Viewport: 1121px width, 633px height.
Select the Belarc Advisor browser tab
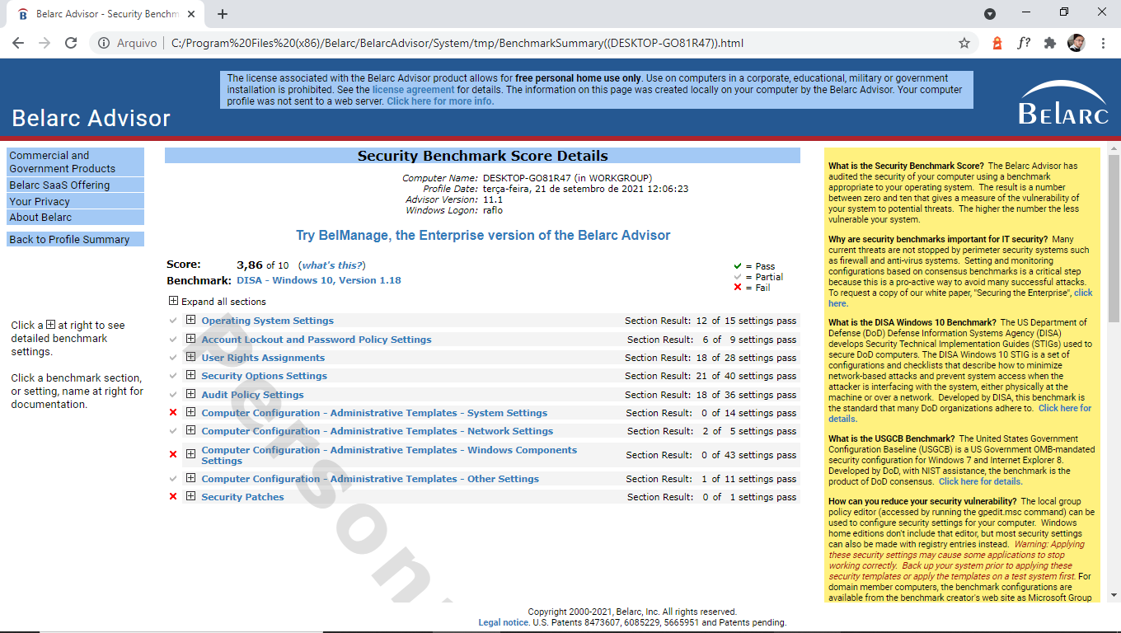click(x=107, y=14)
